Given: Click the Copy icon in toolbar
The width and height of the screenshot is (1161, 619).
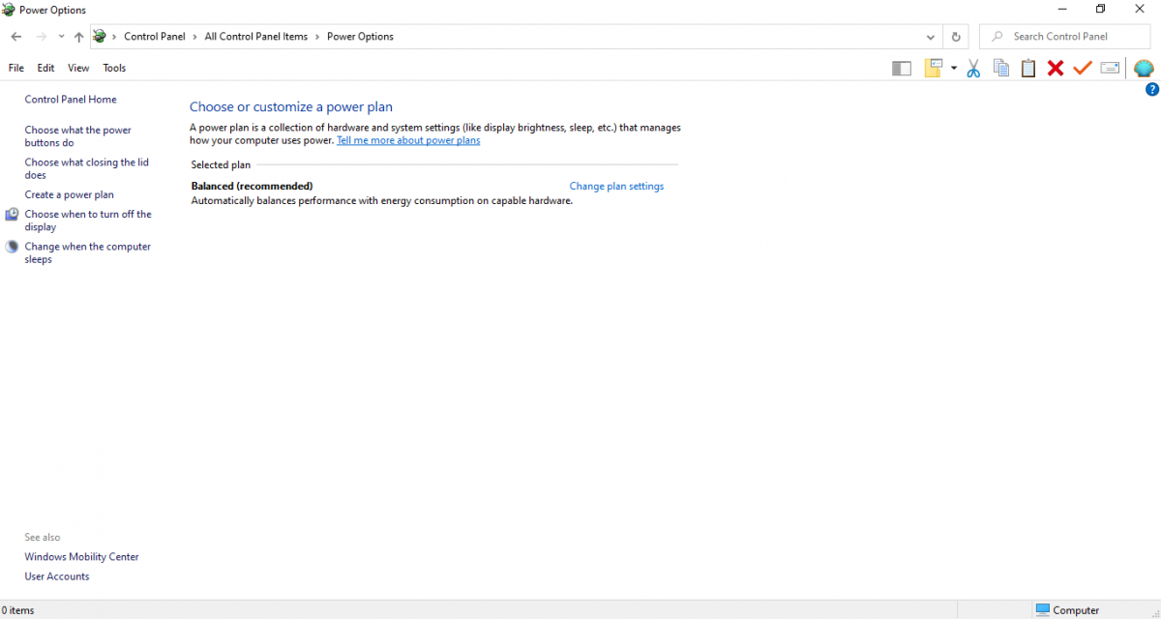Looking at the screenshot, I should tap(1001, 69).
